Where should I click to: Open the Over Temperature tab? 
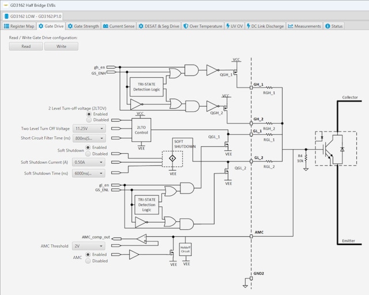point(203,26)
